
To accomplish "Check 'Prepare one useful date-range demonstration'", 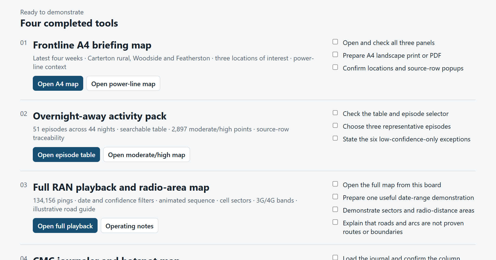I will point(335,197).
